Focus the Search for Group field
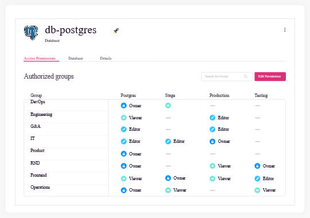The image size is (310, 218). [x=227, y=76]
